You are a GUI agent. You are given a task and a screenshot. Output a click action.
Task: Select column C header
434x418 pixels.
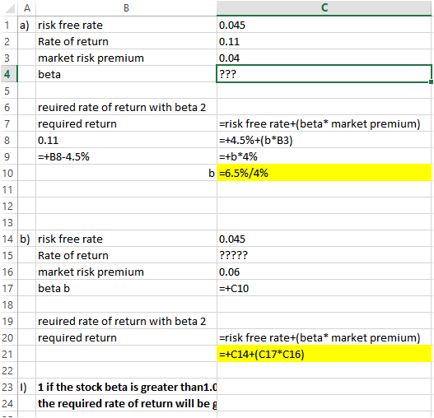tap(324, 7)
